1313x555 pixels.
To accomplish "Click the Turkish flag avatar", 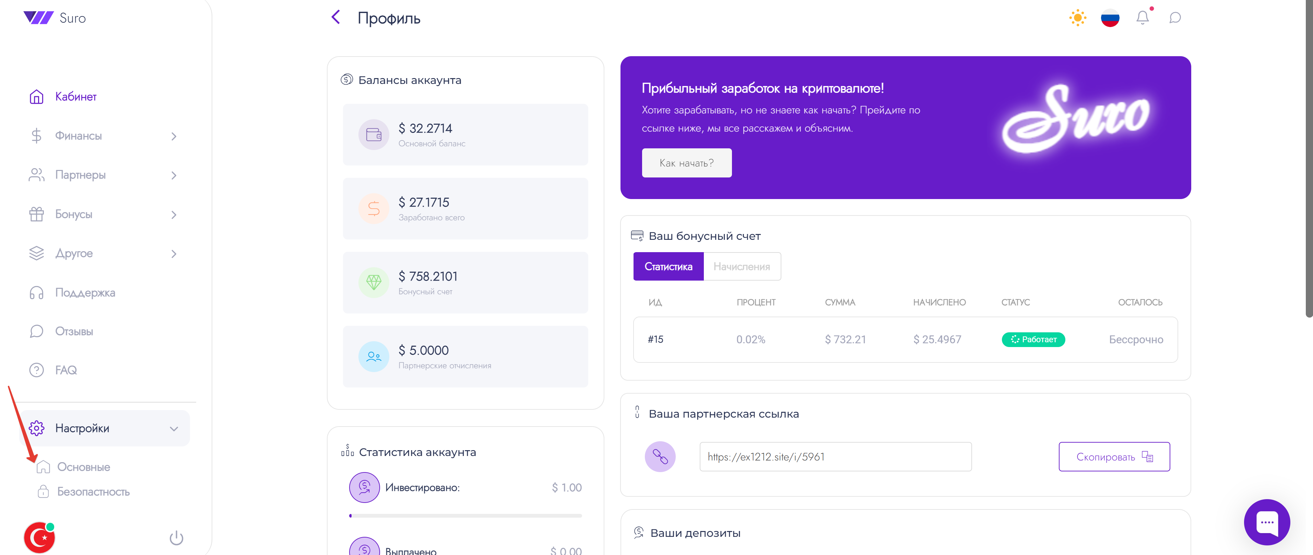I will click(39, 537).
